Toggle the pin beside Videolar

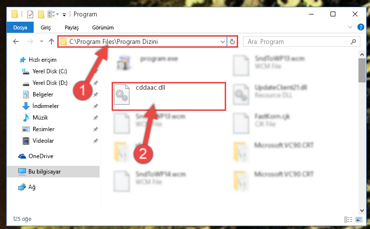[96, 141]
